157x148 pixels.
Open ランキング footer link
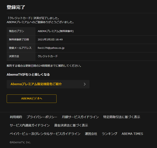click(x=110, y=134)
